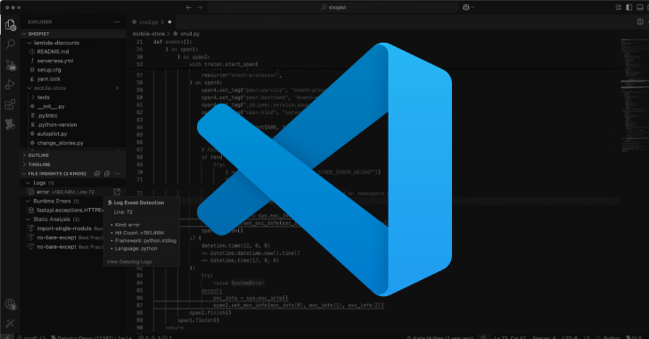Expand the tests folder
The height and width of the screenshot is (339, 649).
point(73,97)
